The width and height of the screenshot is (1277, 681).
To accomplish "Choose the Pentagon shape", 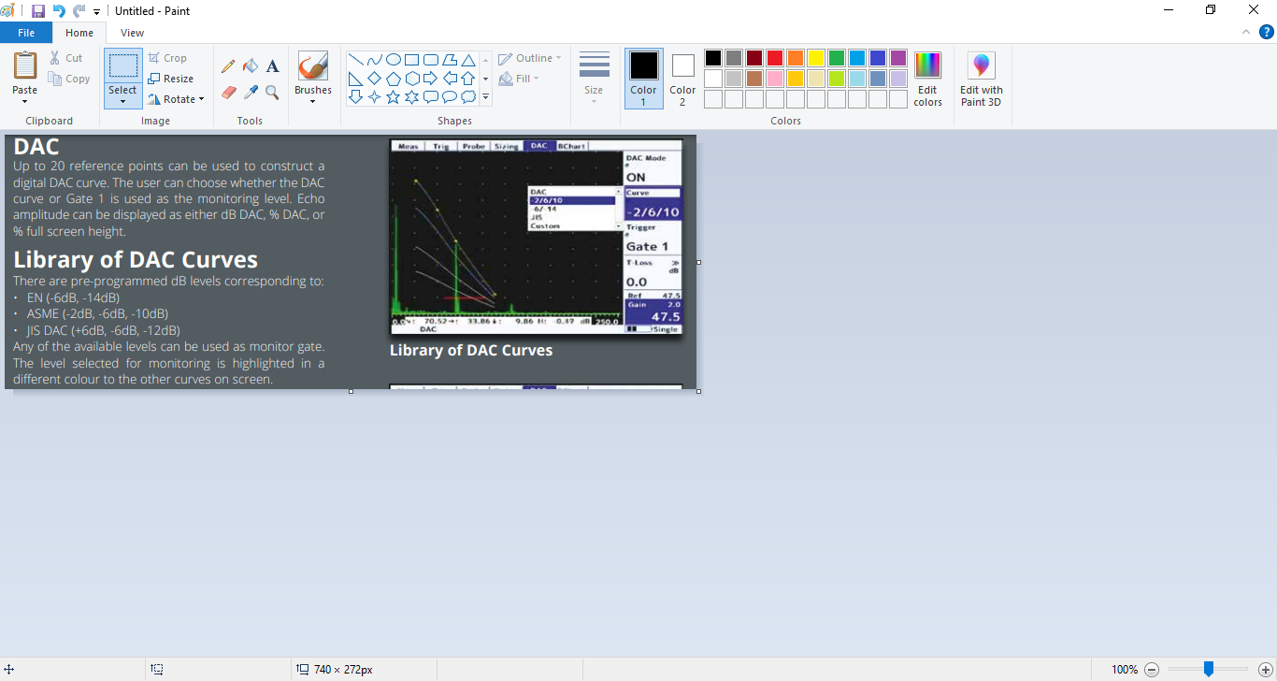I will [x=394, y=78].
